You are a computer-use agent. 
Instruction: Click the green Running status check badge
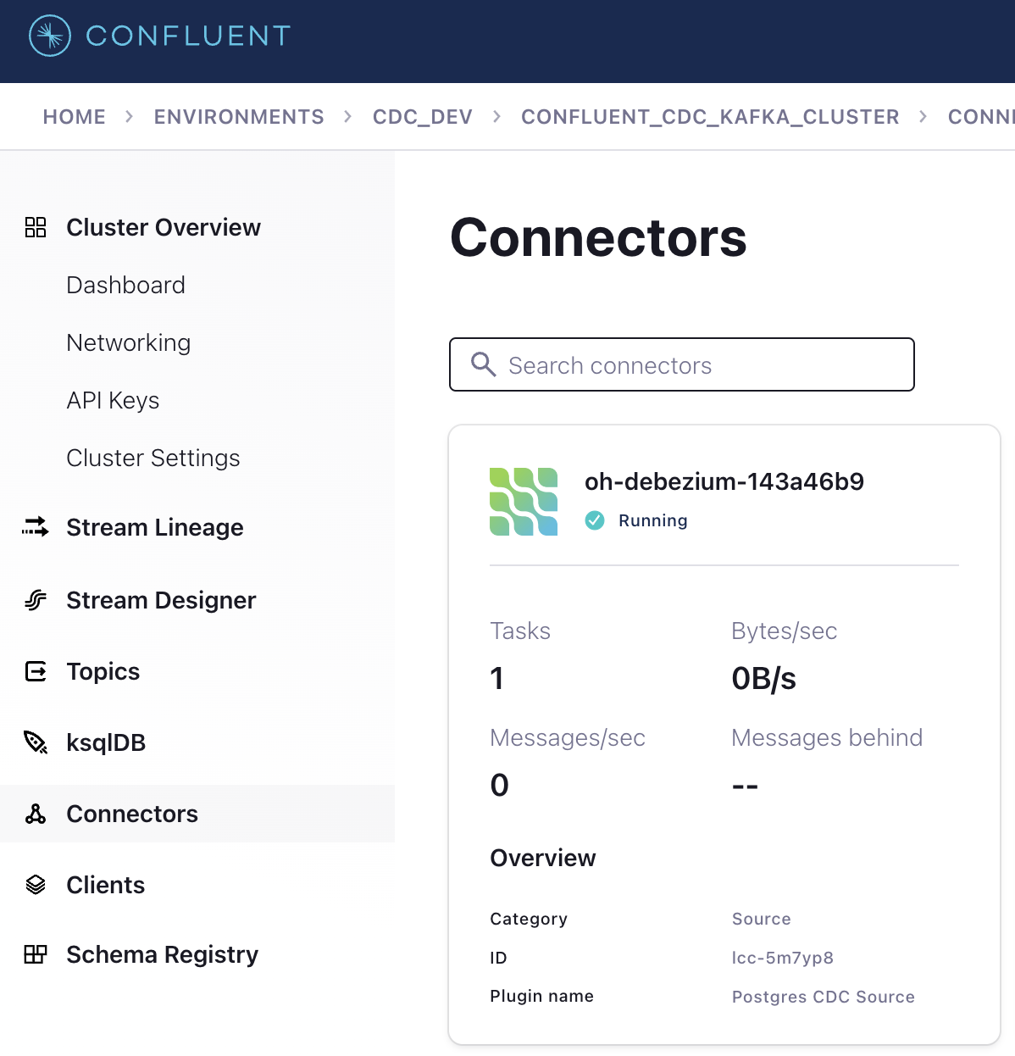pyautogui.click(x=596, y=520)
